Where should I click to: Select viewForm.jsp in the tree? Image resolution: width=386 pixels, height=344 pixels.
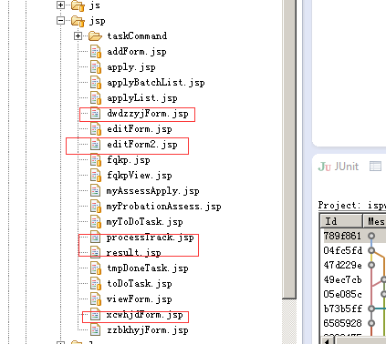tap(140, 299)
